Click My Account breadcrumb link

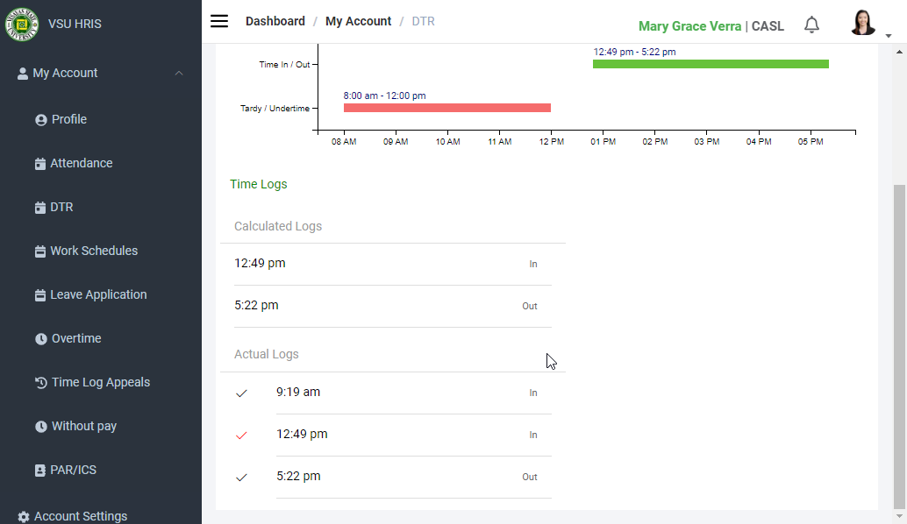(358, 21)
